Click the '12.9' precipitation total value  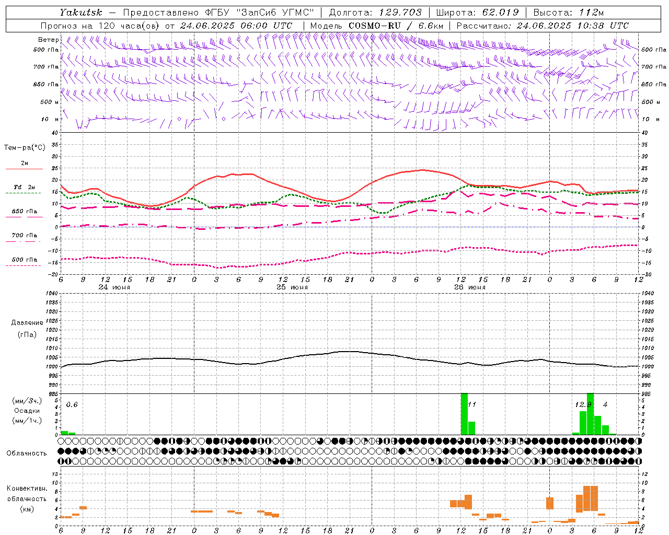pos(583,404)
